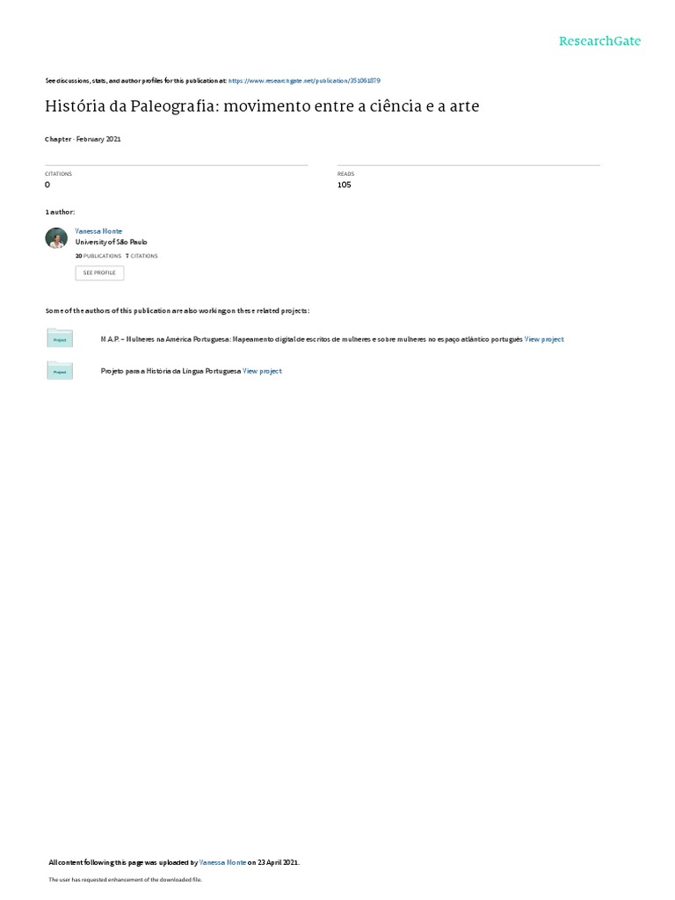Click the publication title História da Paleografia

pyautogui.click(x=262, y=106)
